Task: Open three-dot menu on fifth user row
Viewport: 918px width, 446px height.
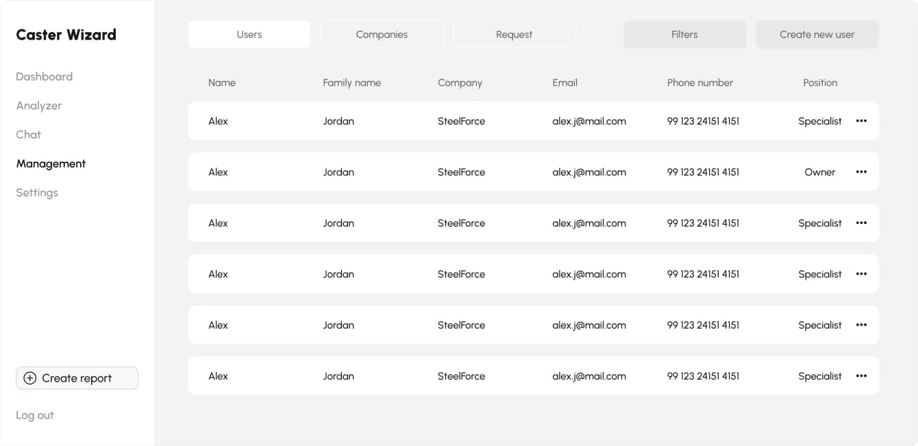Action: (861, 325)
